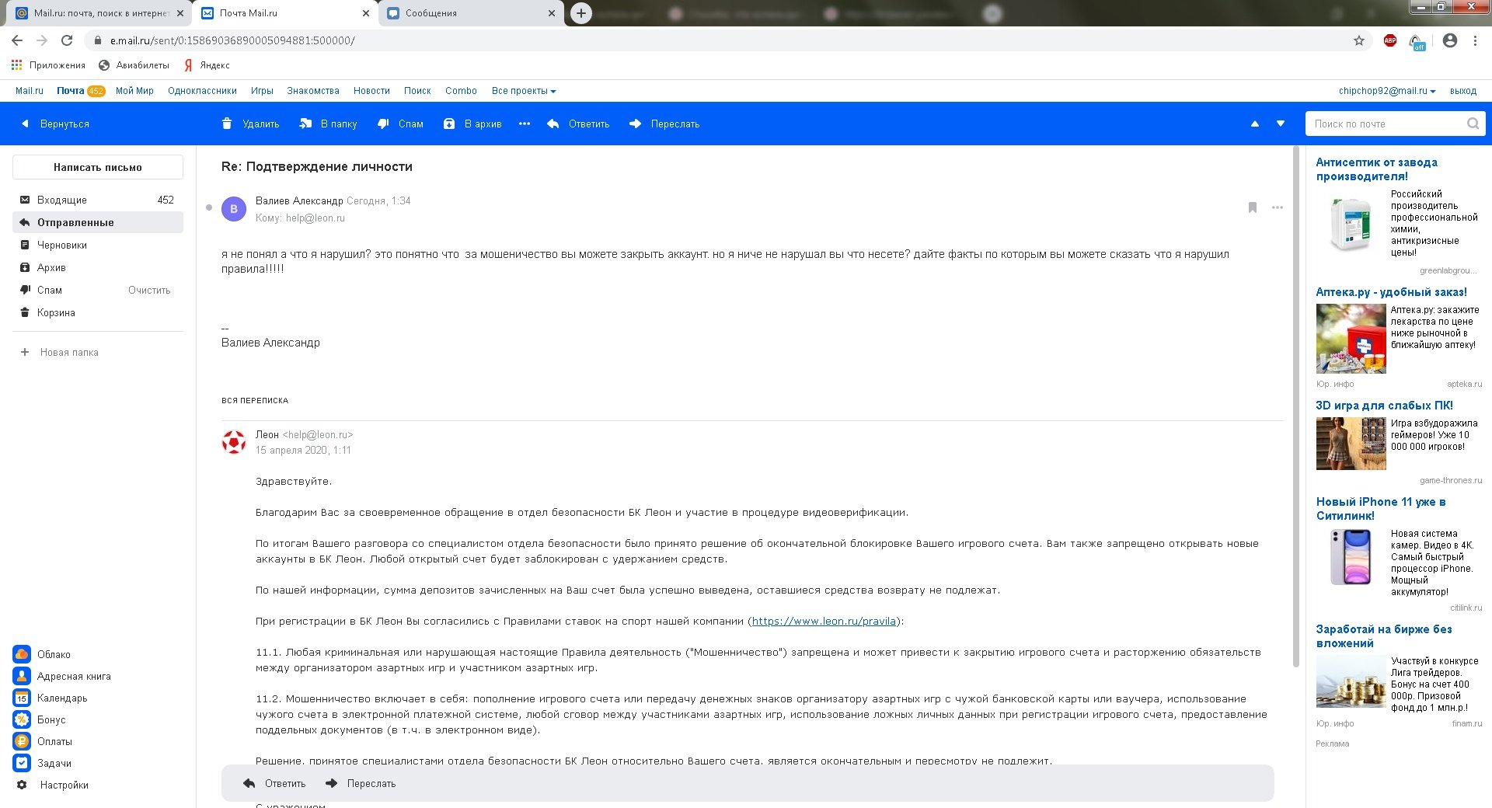1492x808 pixels.
Task: Click the Reply (Ответить) arrow in toolbar
Action: 553,124
